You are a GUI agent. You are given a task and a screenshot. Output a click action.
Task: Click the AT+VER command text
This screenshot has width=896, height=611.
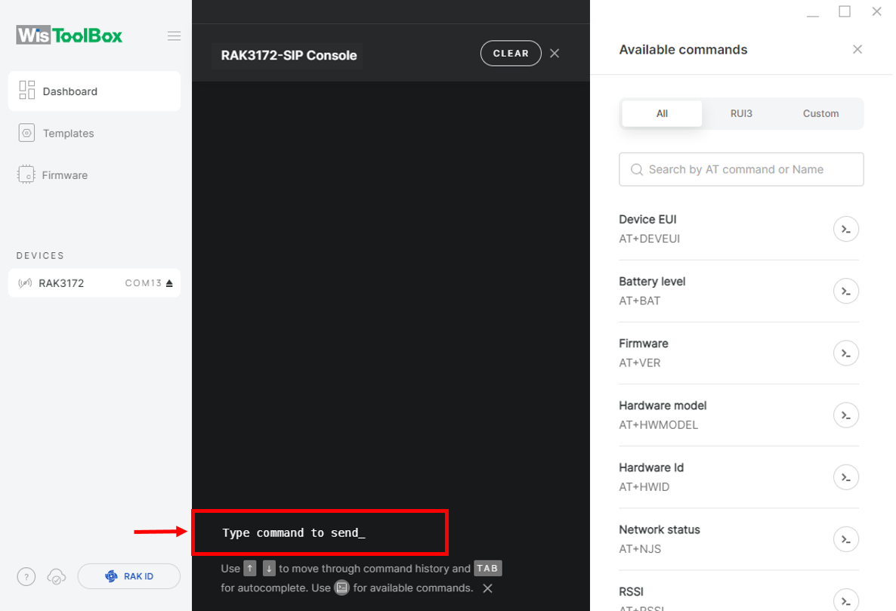pyautogui.click(x=639, y=363)
